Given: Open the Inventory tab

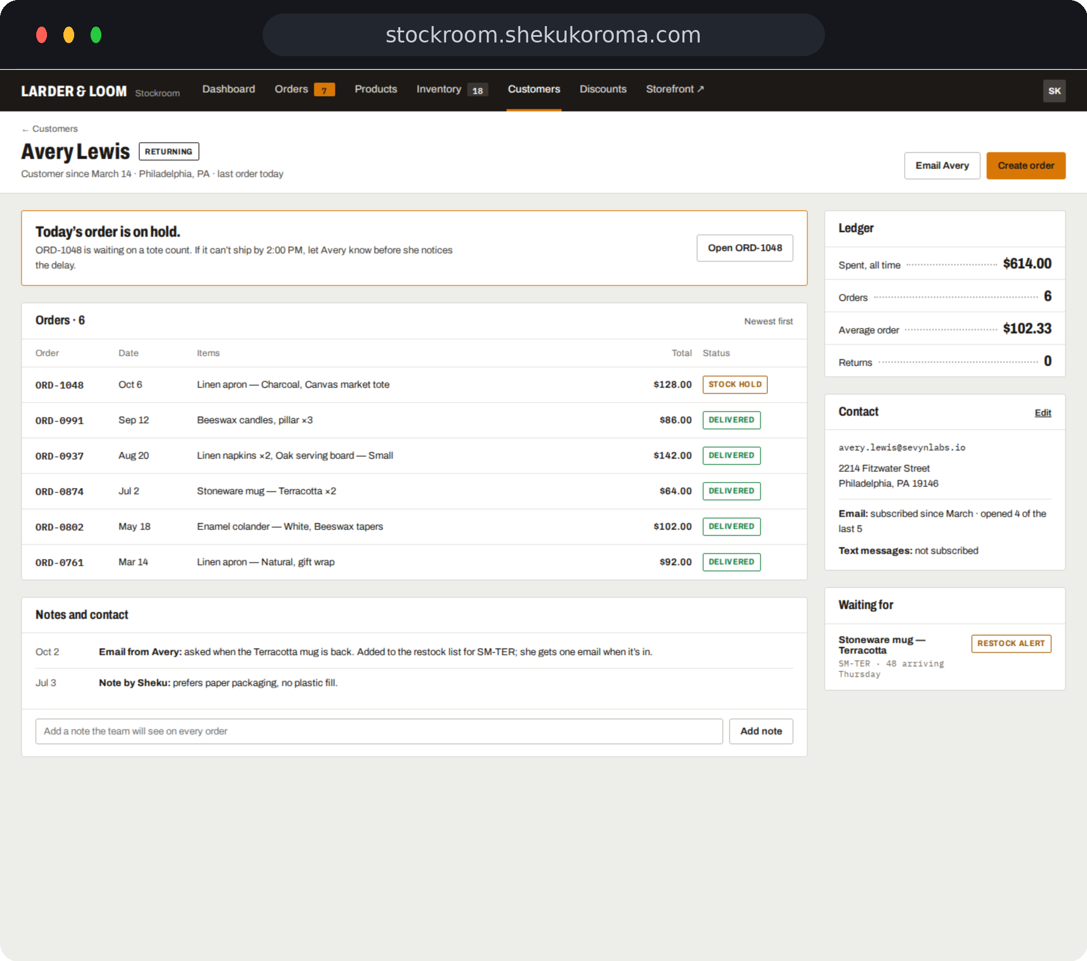Looking at the screenshot, I should point(451,89).
